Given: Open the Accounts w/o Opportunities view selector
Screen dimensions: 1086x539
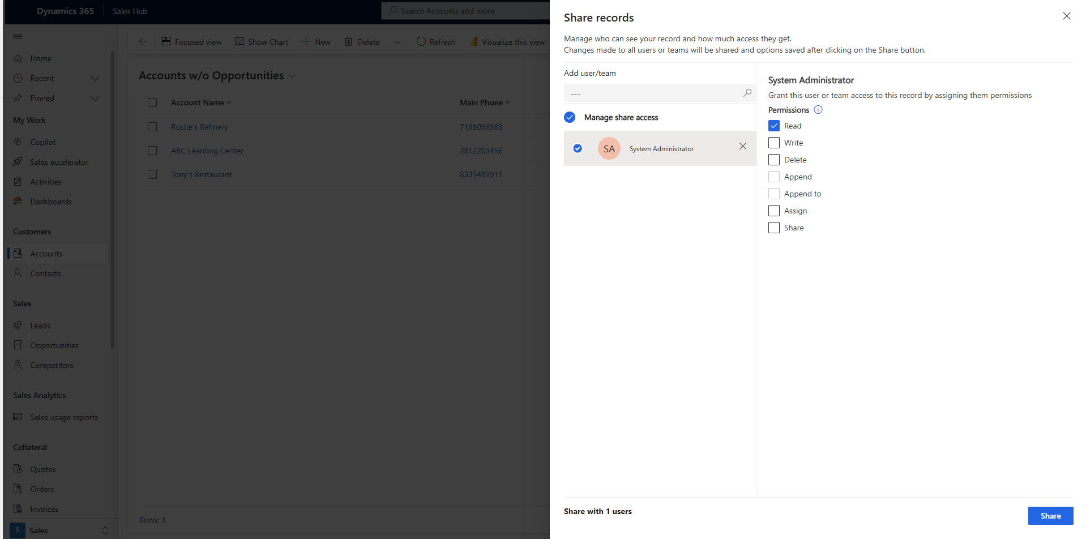Looking at the screenshot, I should tap(292, 75).
